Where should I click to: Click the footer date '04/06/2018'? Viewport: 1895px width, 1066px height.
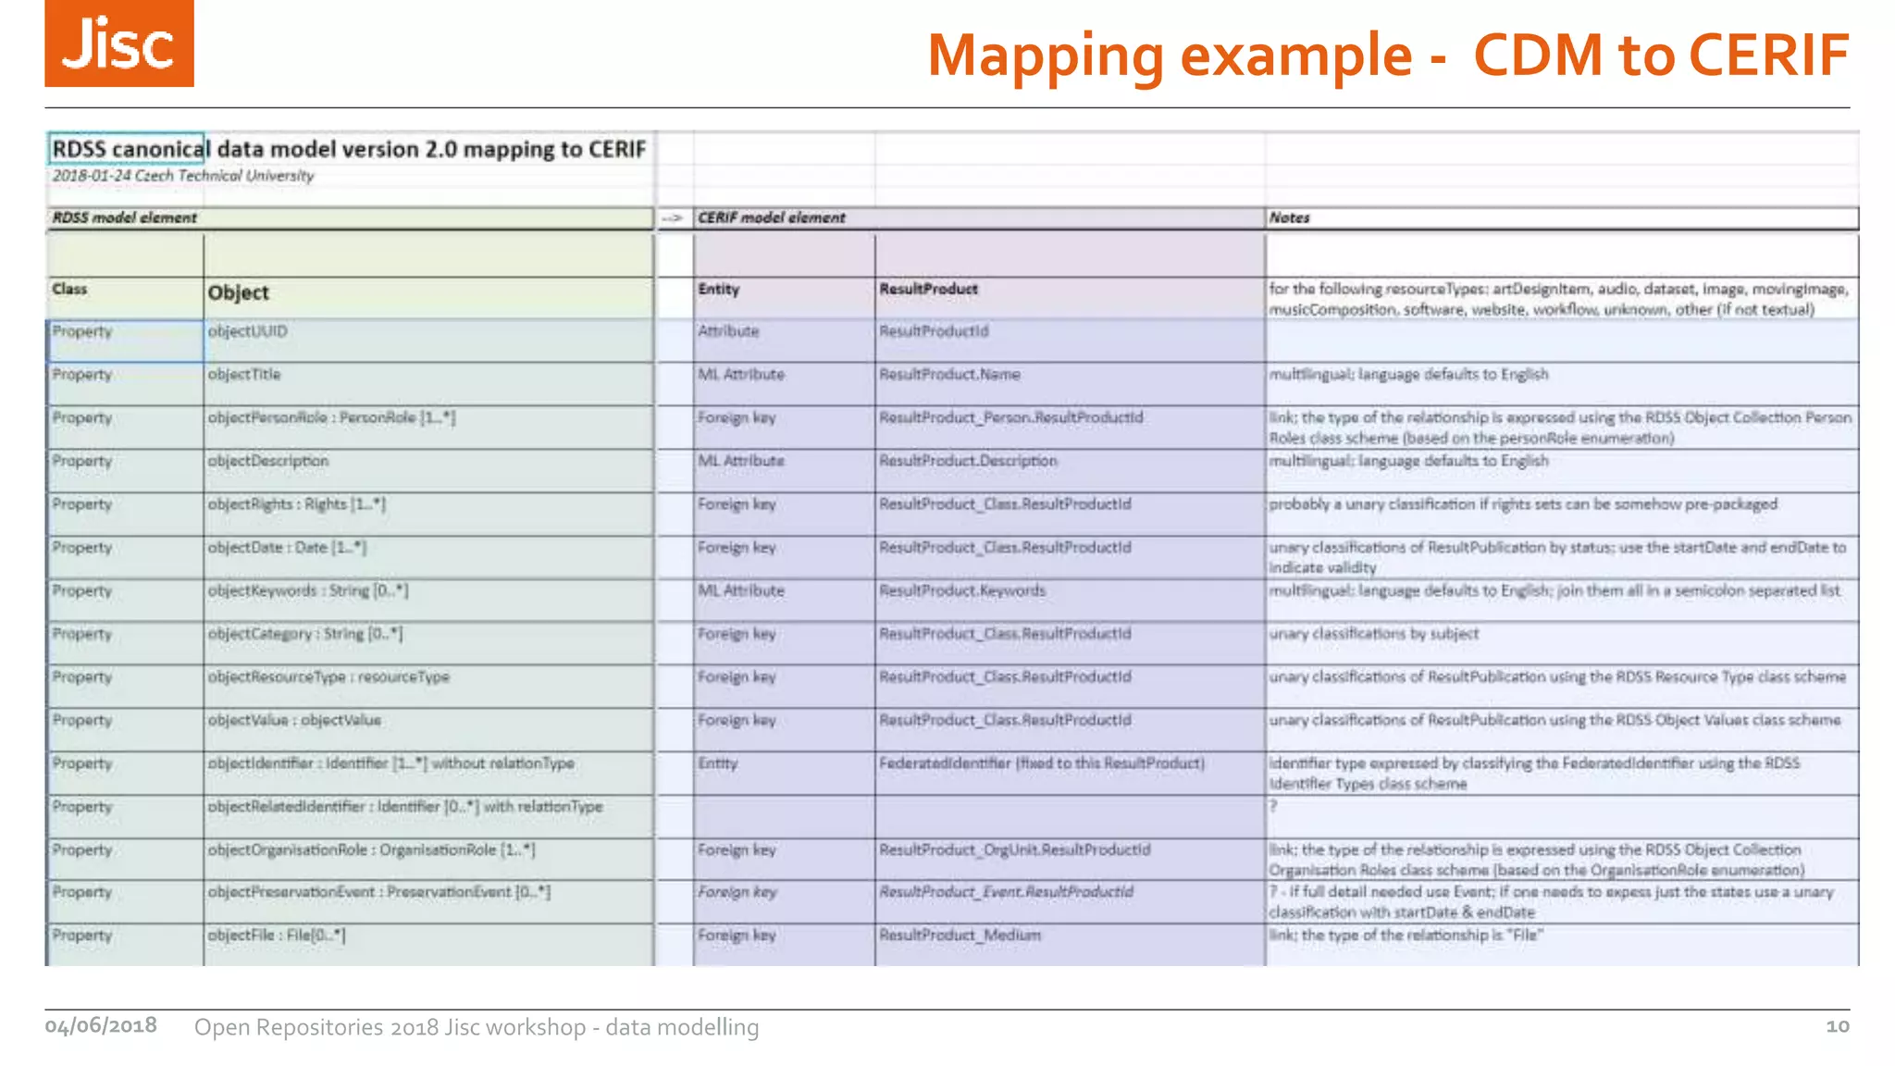tap(101, 1025)
